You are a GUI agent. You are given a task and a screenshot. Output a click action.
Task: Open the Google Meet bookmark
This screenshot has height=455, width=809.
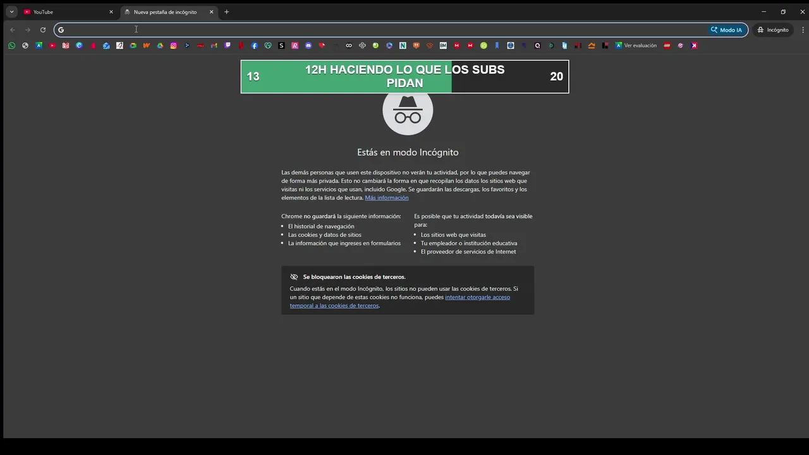133,45
